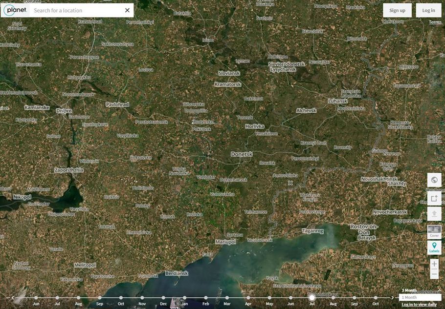Step the timeline back with left arrow
Screen dimensions: 445x309
[x=13, y=298]
